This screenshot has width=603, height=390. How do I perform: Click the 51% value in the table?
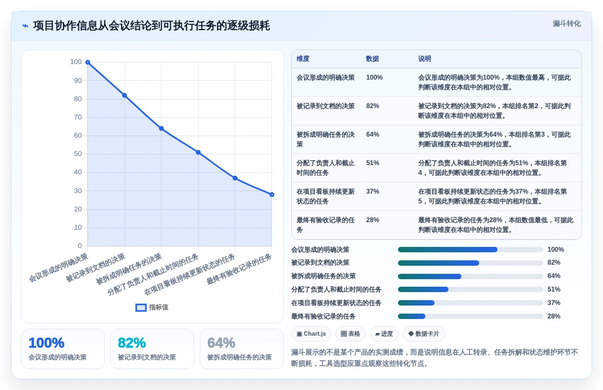pyautogui.click(x=373, y=163)
